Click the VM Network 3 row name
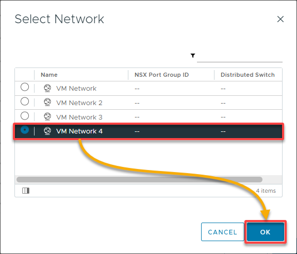 (x=79, y=117)
